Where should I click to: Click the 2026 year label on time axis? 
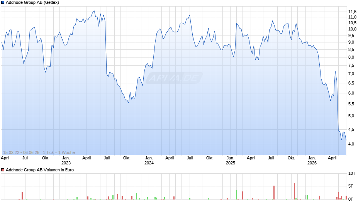point(312,163)
